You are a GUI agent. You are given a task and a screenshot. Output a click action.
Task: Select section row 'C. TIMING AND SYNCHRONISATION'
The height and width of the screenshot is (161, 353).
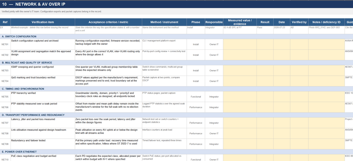click(176, 89)
